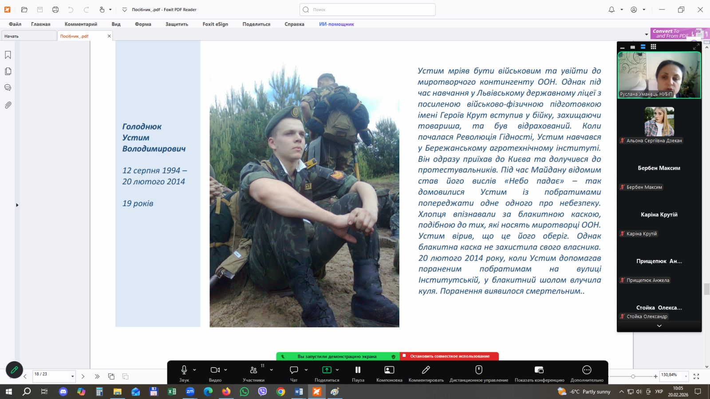Switch to full screen view in Foxit

point(696,376)
